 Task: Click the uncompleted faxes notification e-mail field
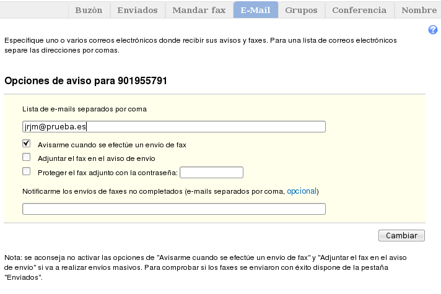click(x=173, y=209)
